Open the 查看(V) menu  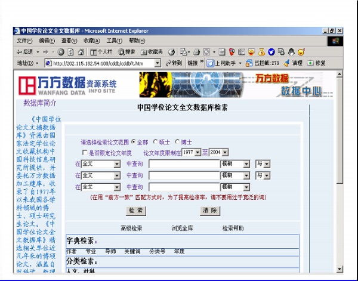coord(69,41)
